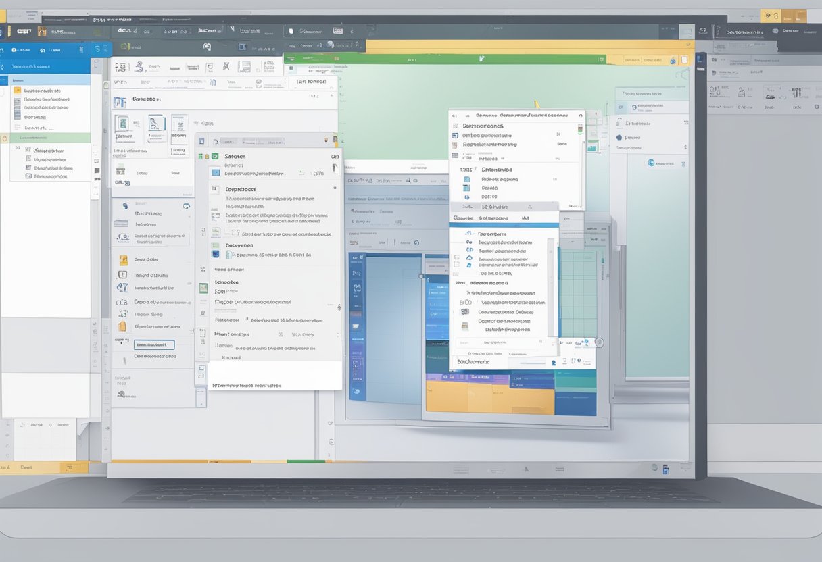Image resolution: width=822 pixels, height=562 pixels.
Task: Click the green square icon at center dialog top
Action: (215, 156)
